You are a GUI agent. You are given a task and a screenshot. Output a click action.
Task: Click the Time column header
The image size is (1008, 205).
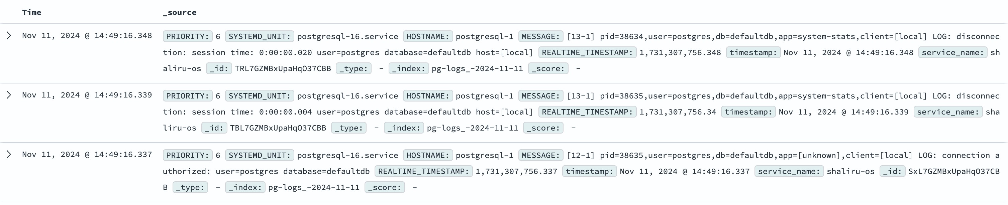[x=32, y=12]
